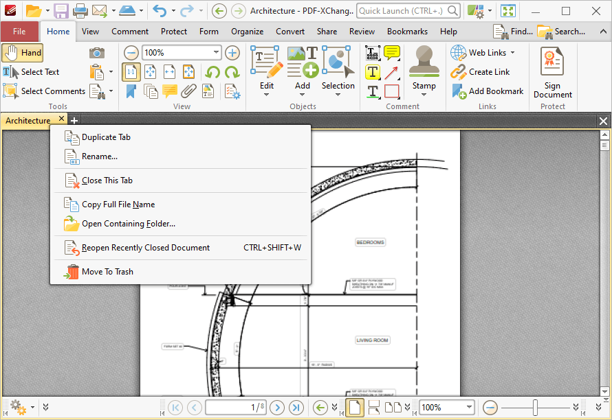
Task: Open the Web Links dropdown arrow
Action: [x=512, y=53]
